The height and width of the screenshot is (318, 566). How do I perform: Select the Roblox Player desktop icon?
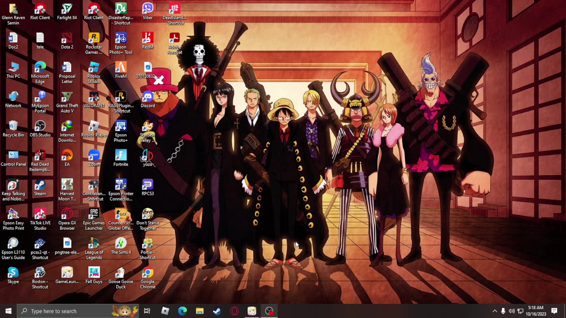click(x=94, y=129)
